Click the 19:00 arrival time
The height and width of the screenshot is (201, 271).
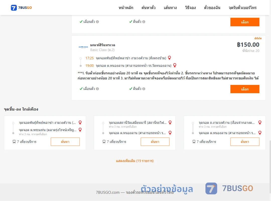(x=89, y=66)
